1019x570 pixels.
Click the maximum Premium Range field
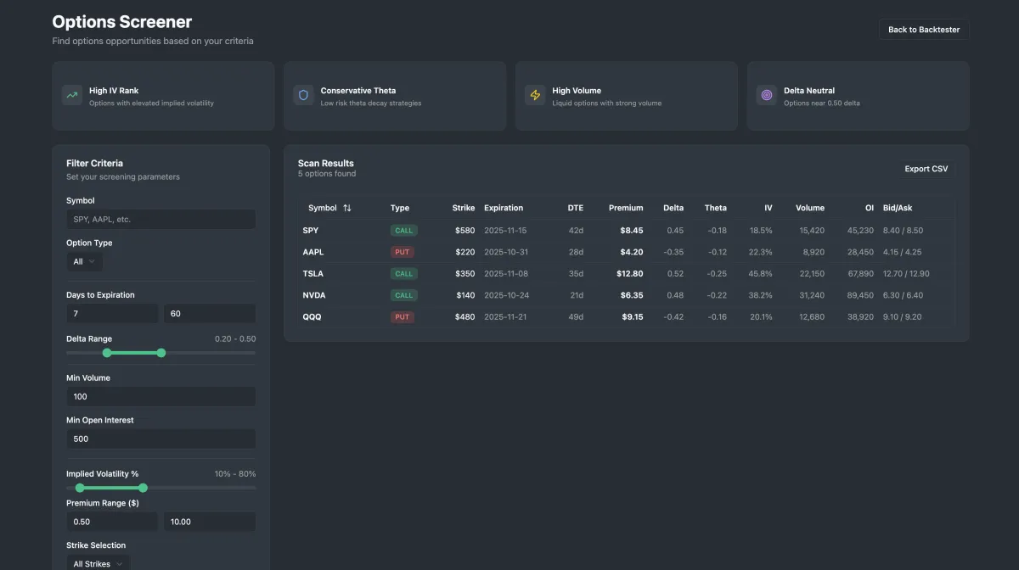point(210,522)
